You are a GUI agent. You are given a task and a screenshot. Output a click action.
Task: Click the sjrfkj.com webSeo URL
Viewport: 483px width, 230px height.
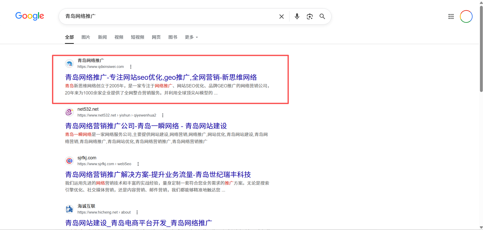[104, 164]
